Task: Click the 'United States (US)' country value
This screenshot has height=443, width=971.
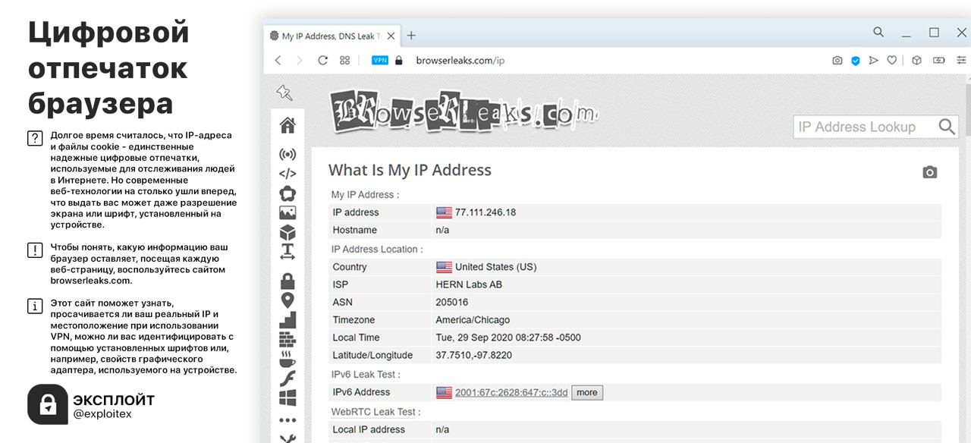Action: point(495,267)
